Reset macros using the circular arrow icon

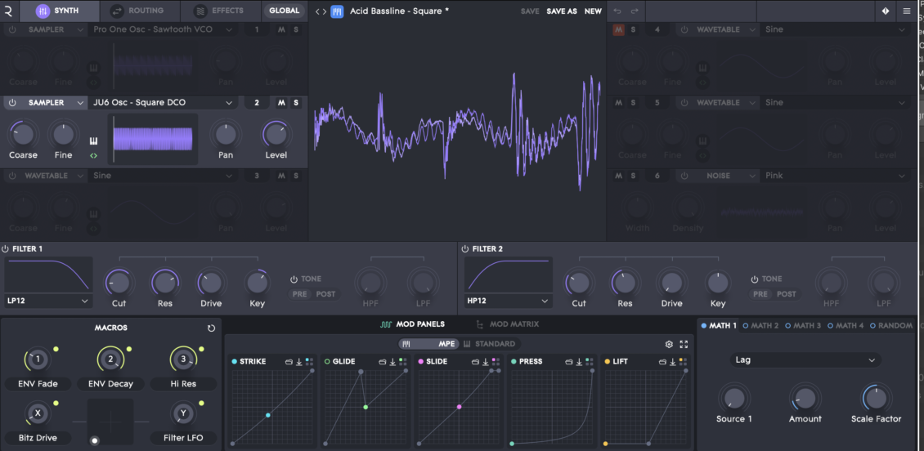[211, 328]
